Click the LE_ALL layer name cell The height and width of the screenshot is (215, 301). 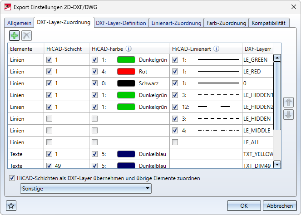tap(257, 142)
